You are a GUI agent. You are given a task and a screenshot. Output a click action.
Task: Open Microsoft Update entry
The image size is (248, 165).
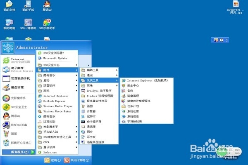[57, 58]
